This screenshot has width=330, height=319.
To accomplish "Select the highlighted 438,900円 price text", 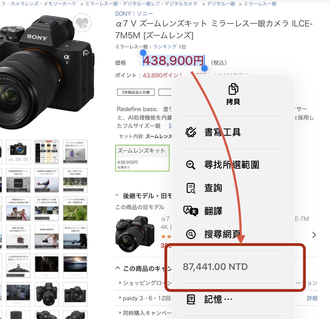I will click(x=174, y=61).
